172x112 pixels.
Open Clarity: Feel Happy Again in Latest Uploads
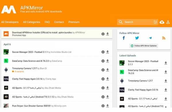[x=143, y=90]
